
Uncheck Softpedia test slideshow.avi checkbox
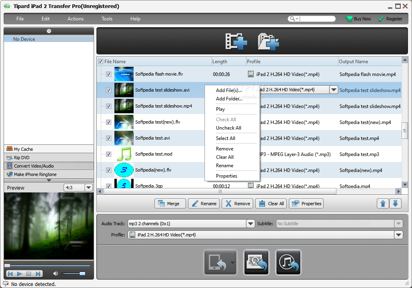pyautogui.click(x=108, y=90)
